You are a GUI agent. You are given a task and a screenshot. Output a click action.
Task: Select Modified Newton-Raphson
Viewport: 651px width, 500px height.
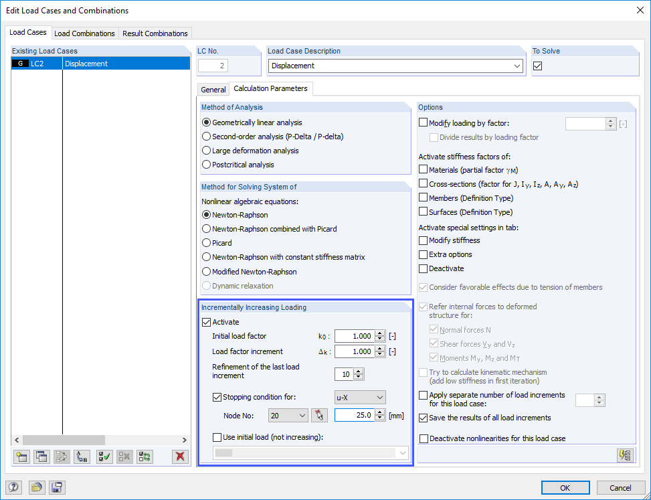tap(206, 272)
